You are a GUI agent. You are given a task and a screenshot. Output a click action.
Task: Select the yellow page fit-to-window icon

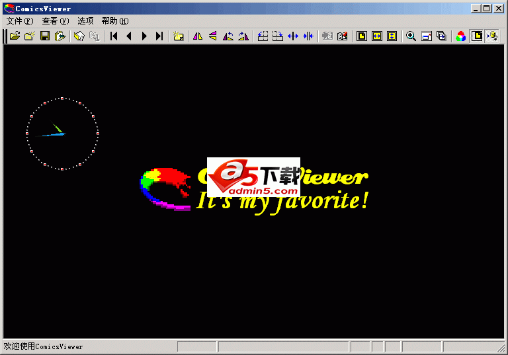pos(362,36)
